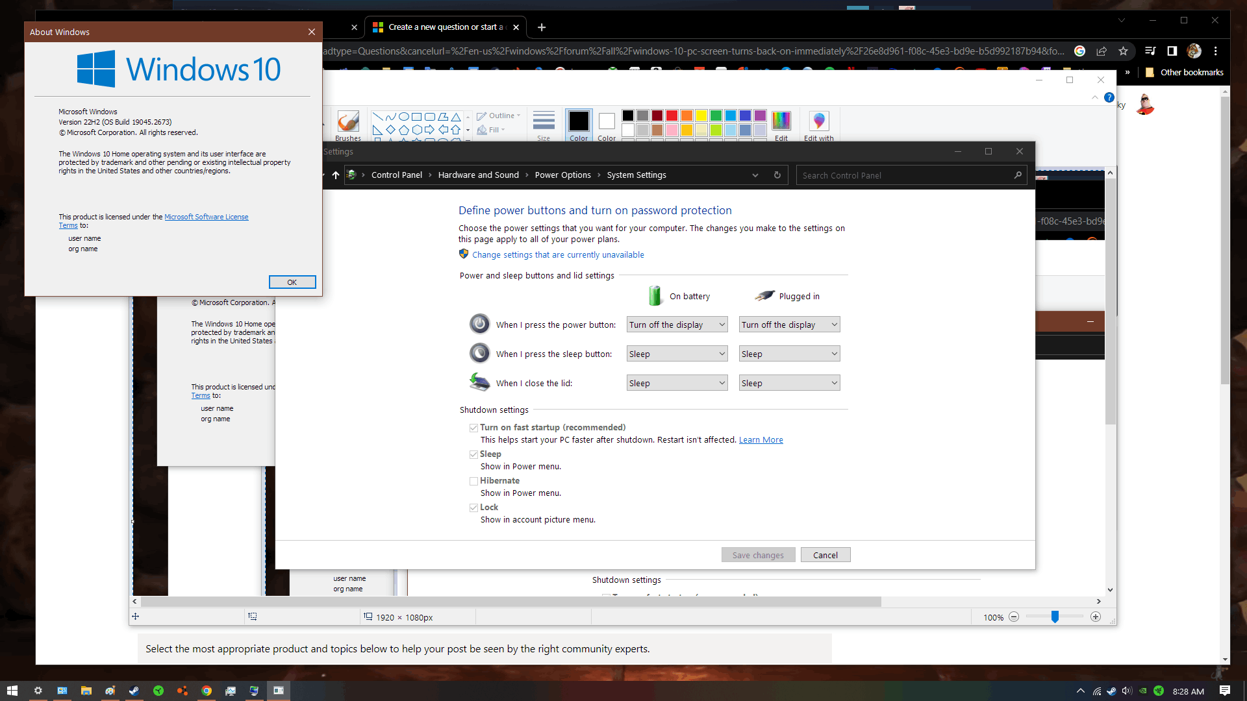Go up one level with up arrow
Viewport: 1247px width, 701px height.
[x=335, y=175]
